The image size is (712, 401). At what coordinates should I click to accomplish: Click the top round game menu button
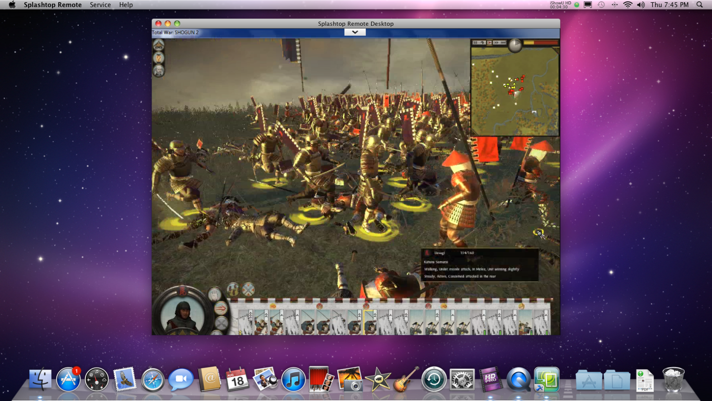click(x=159, y=45)
